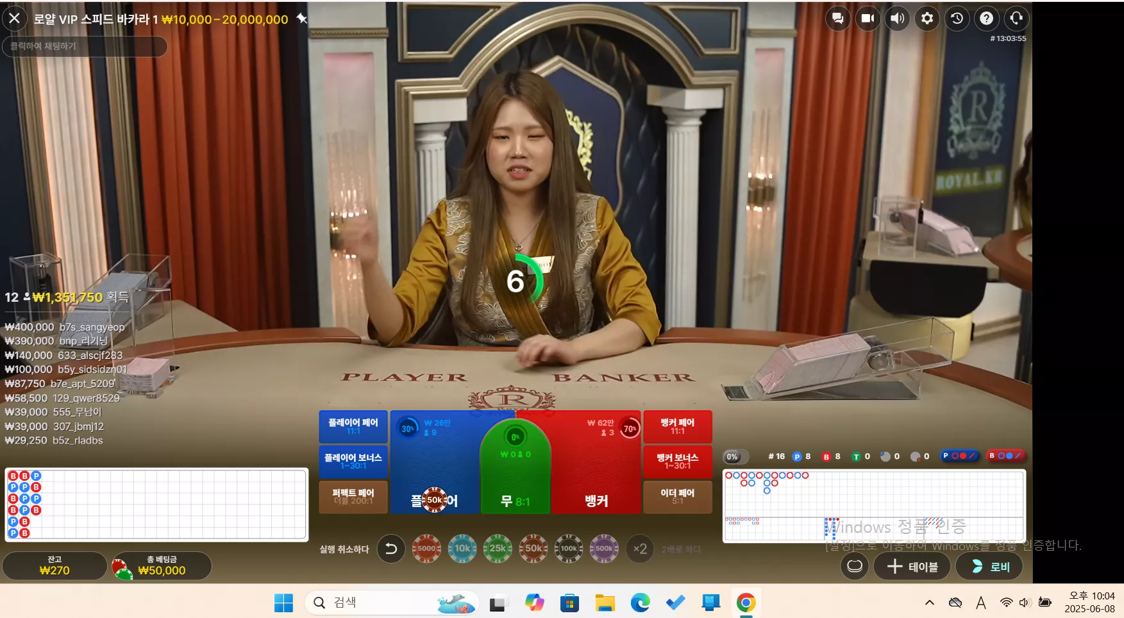The height and width of the screenshot is (618, 1124).
Task: Click the player 30% bet indicator
Action: 408,428
